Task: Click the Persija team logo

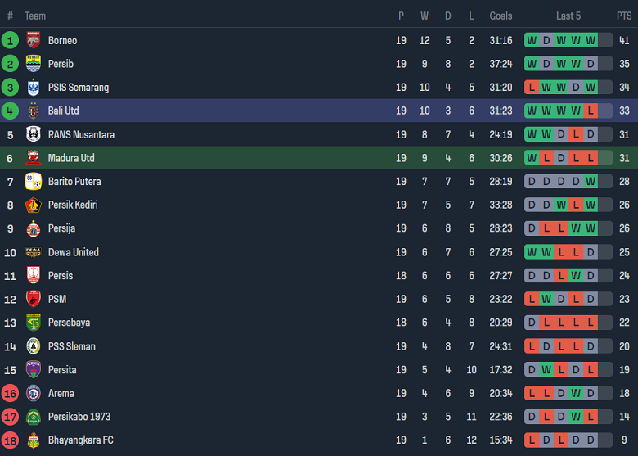Action: pos(34,228)
